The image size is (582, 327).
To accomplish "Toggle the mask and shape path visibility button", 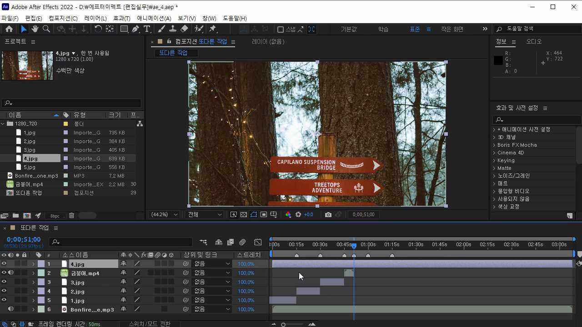I will (x=254, y=215).
